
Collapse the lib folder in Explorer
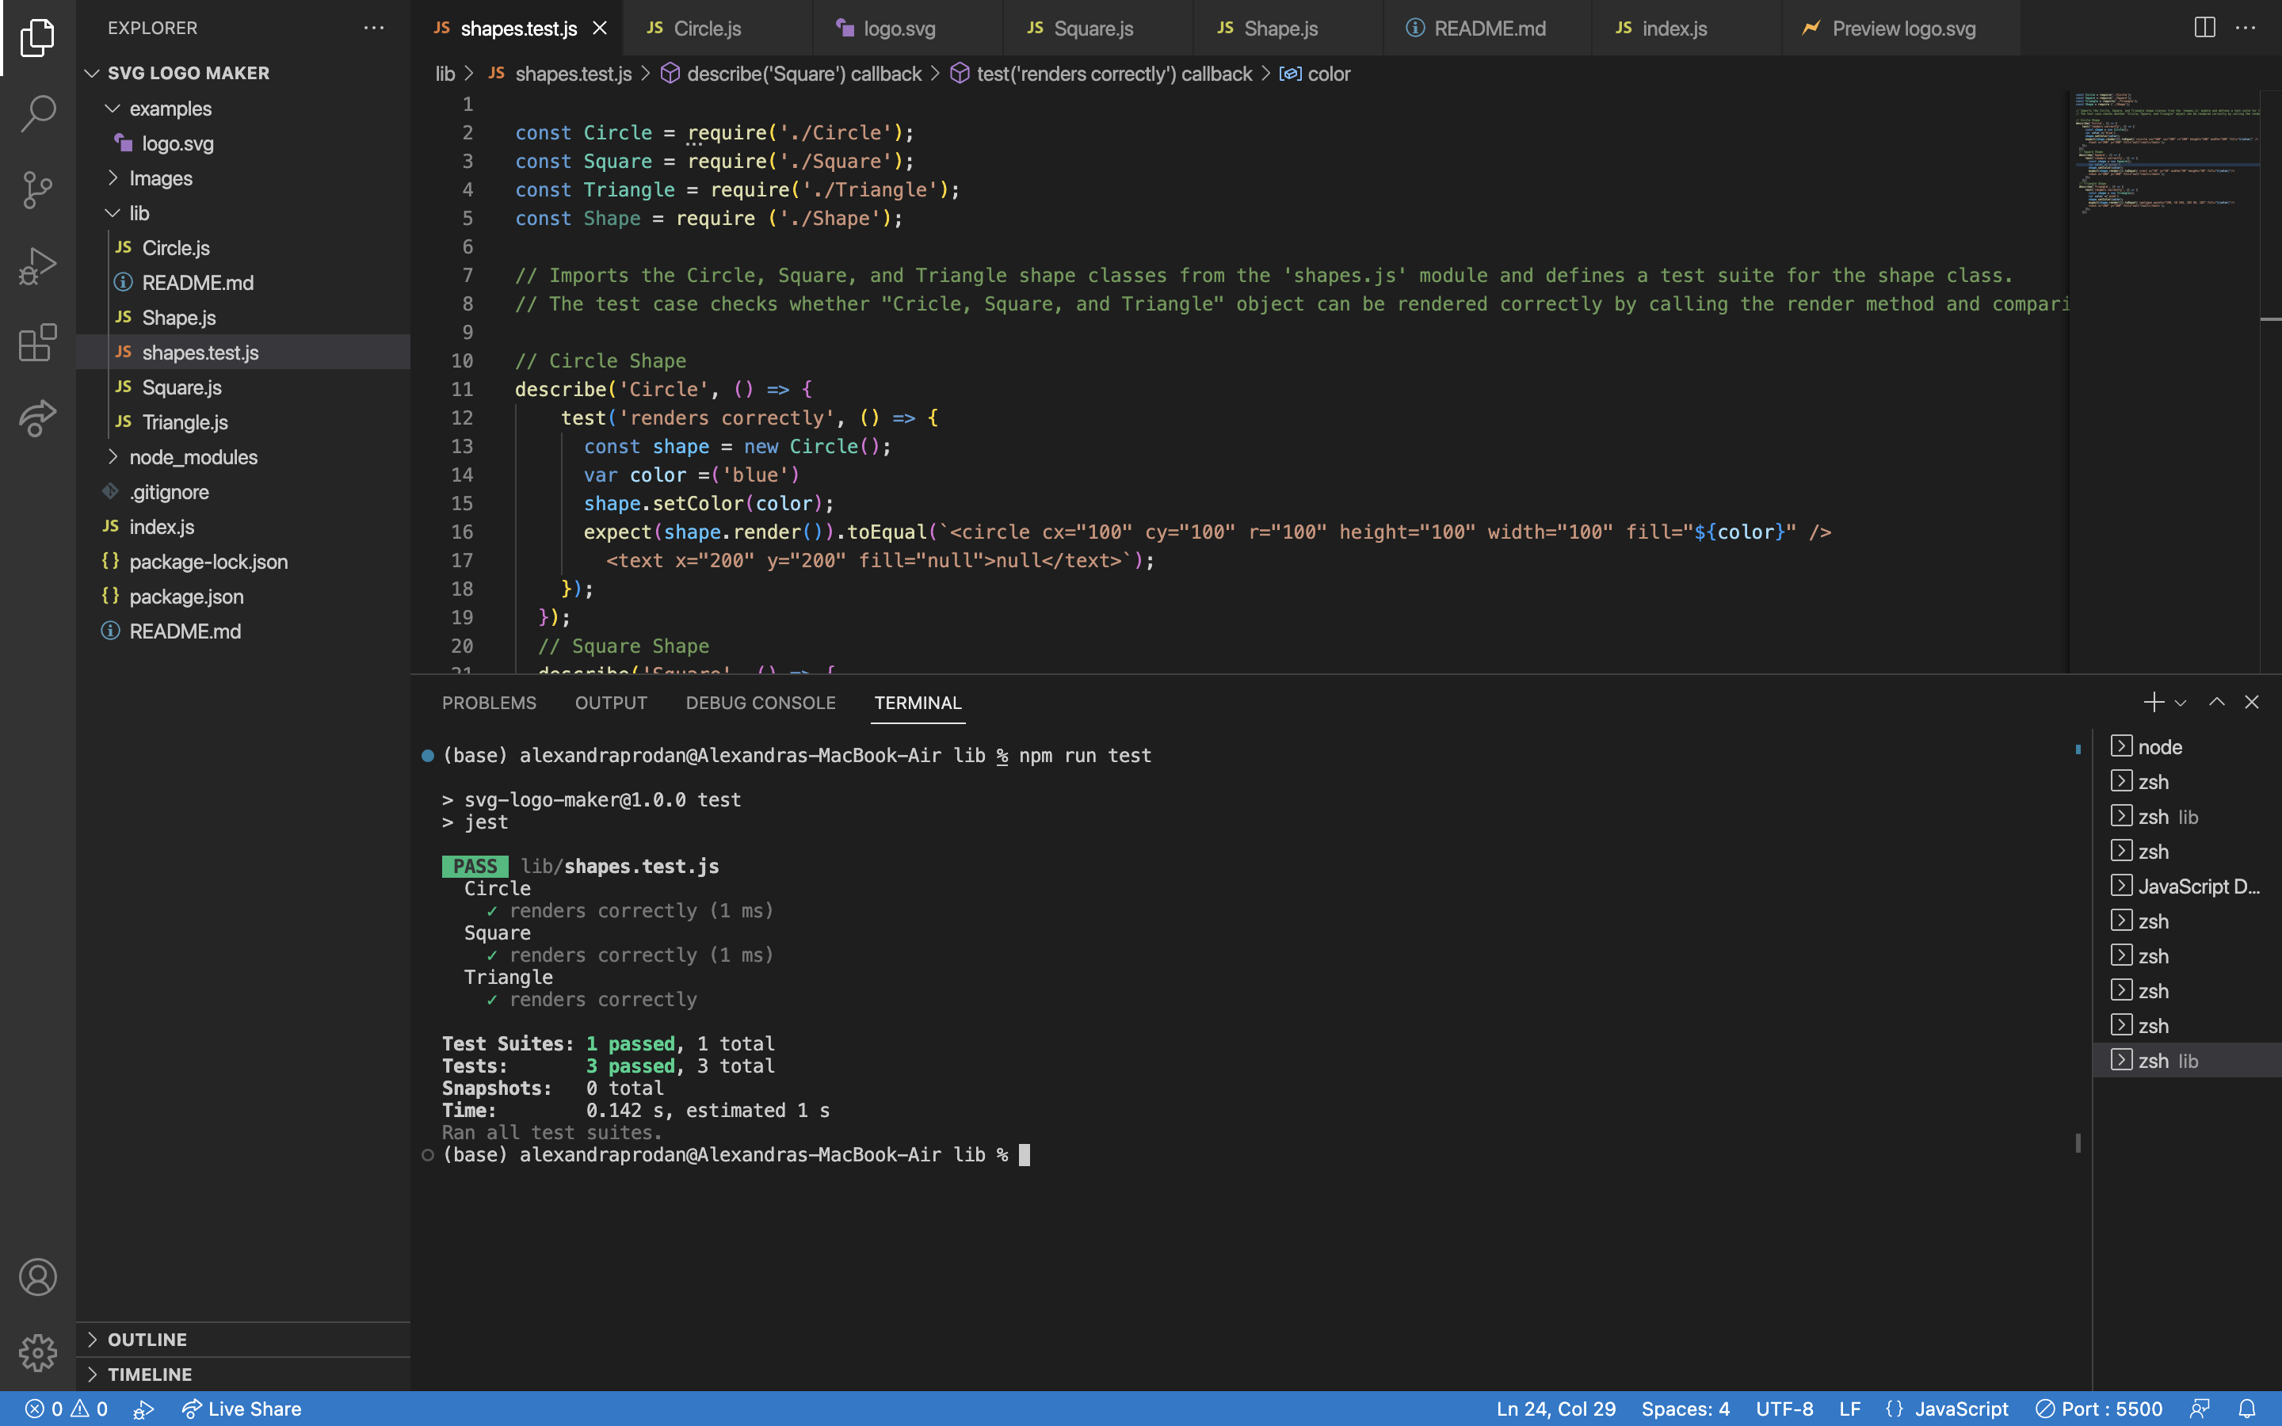pyautogui.click(x=113, y=213)
